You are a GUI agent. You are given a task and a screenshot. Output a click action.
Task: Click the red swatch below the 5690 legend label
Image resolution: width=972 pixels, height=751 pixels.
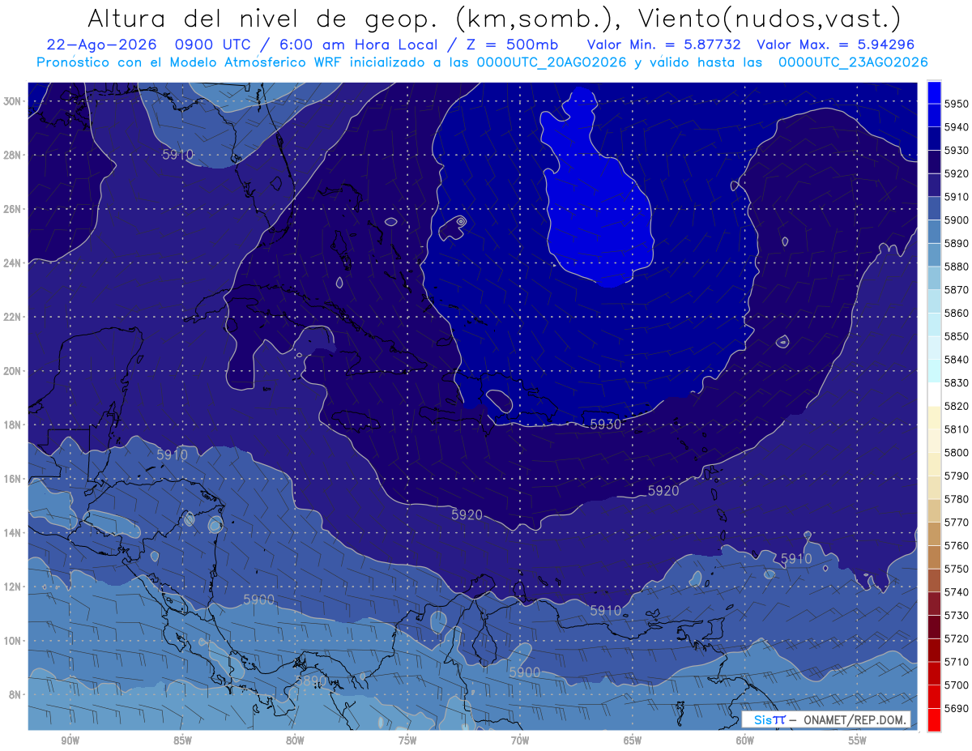(933, 719)
